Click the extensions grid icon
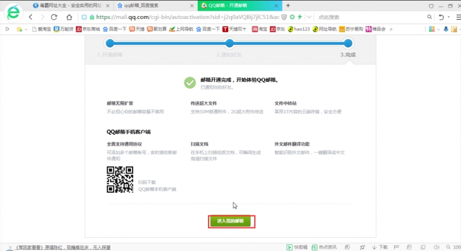Viewport: 461px width, 251px height. pyautogui.click(x=432, y=29)
